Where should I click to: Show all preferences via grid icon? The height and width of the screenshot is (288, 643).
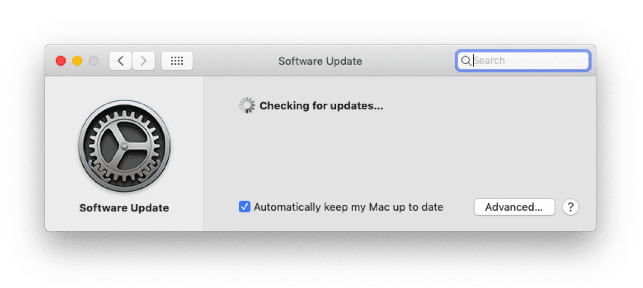(177, 61)
